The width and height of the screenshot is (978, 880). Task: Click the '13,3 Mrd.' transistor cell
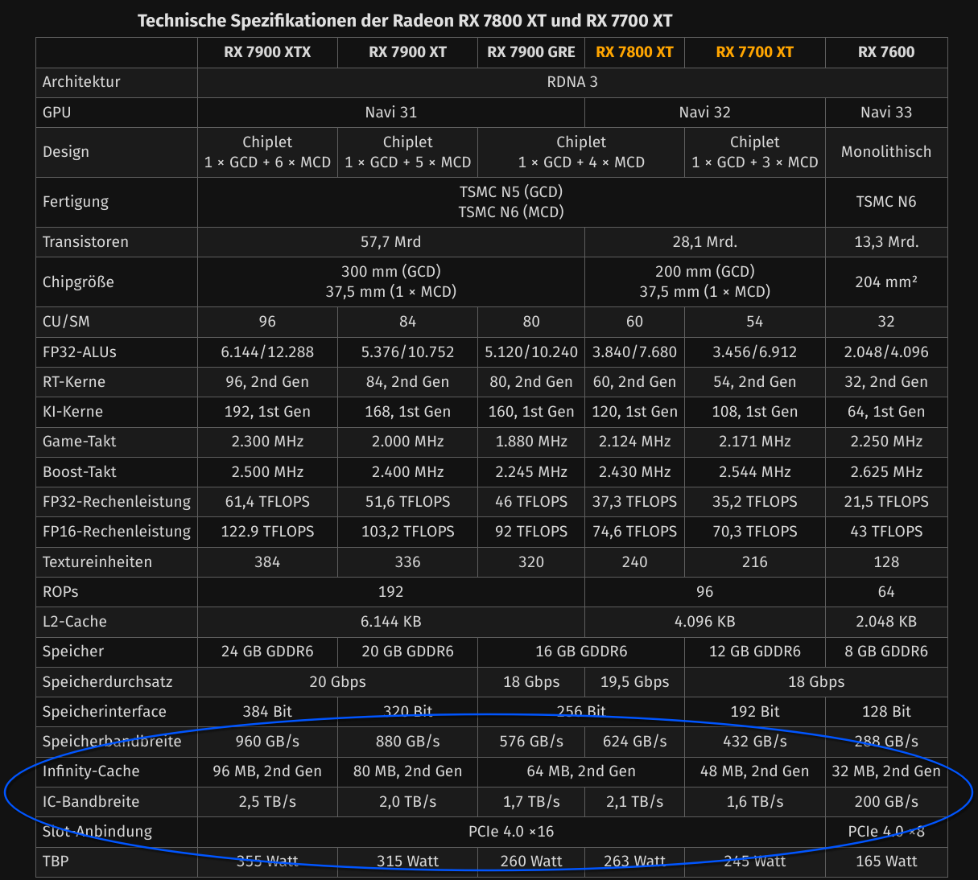[x=886, y=242]
